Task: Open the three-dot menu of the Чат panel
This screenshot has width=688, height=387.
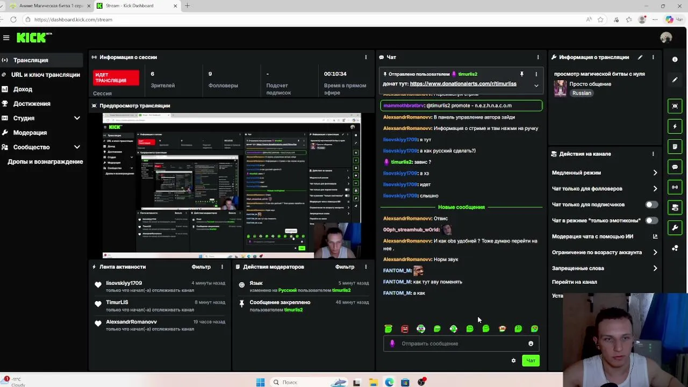Action: [x=537, y=57]
